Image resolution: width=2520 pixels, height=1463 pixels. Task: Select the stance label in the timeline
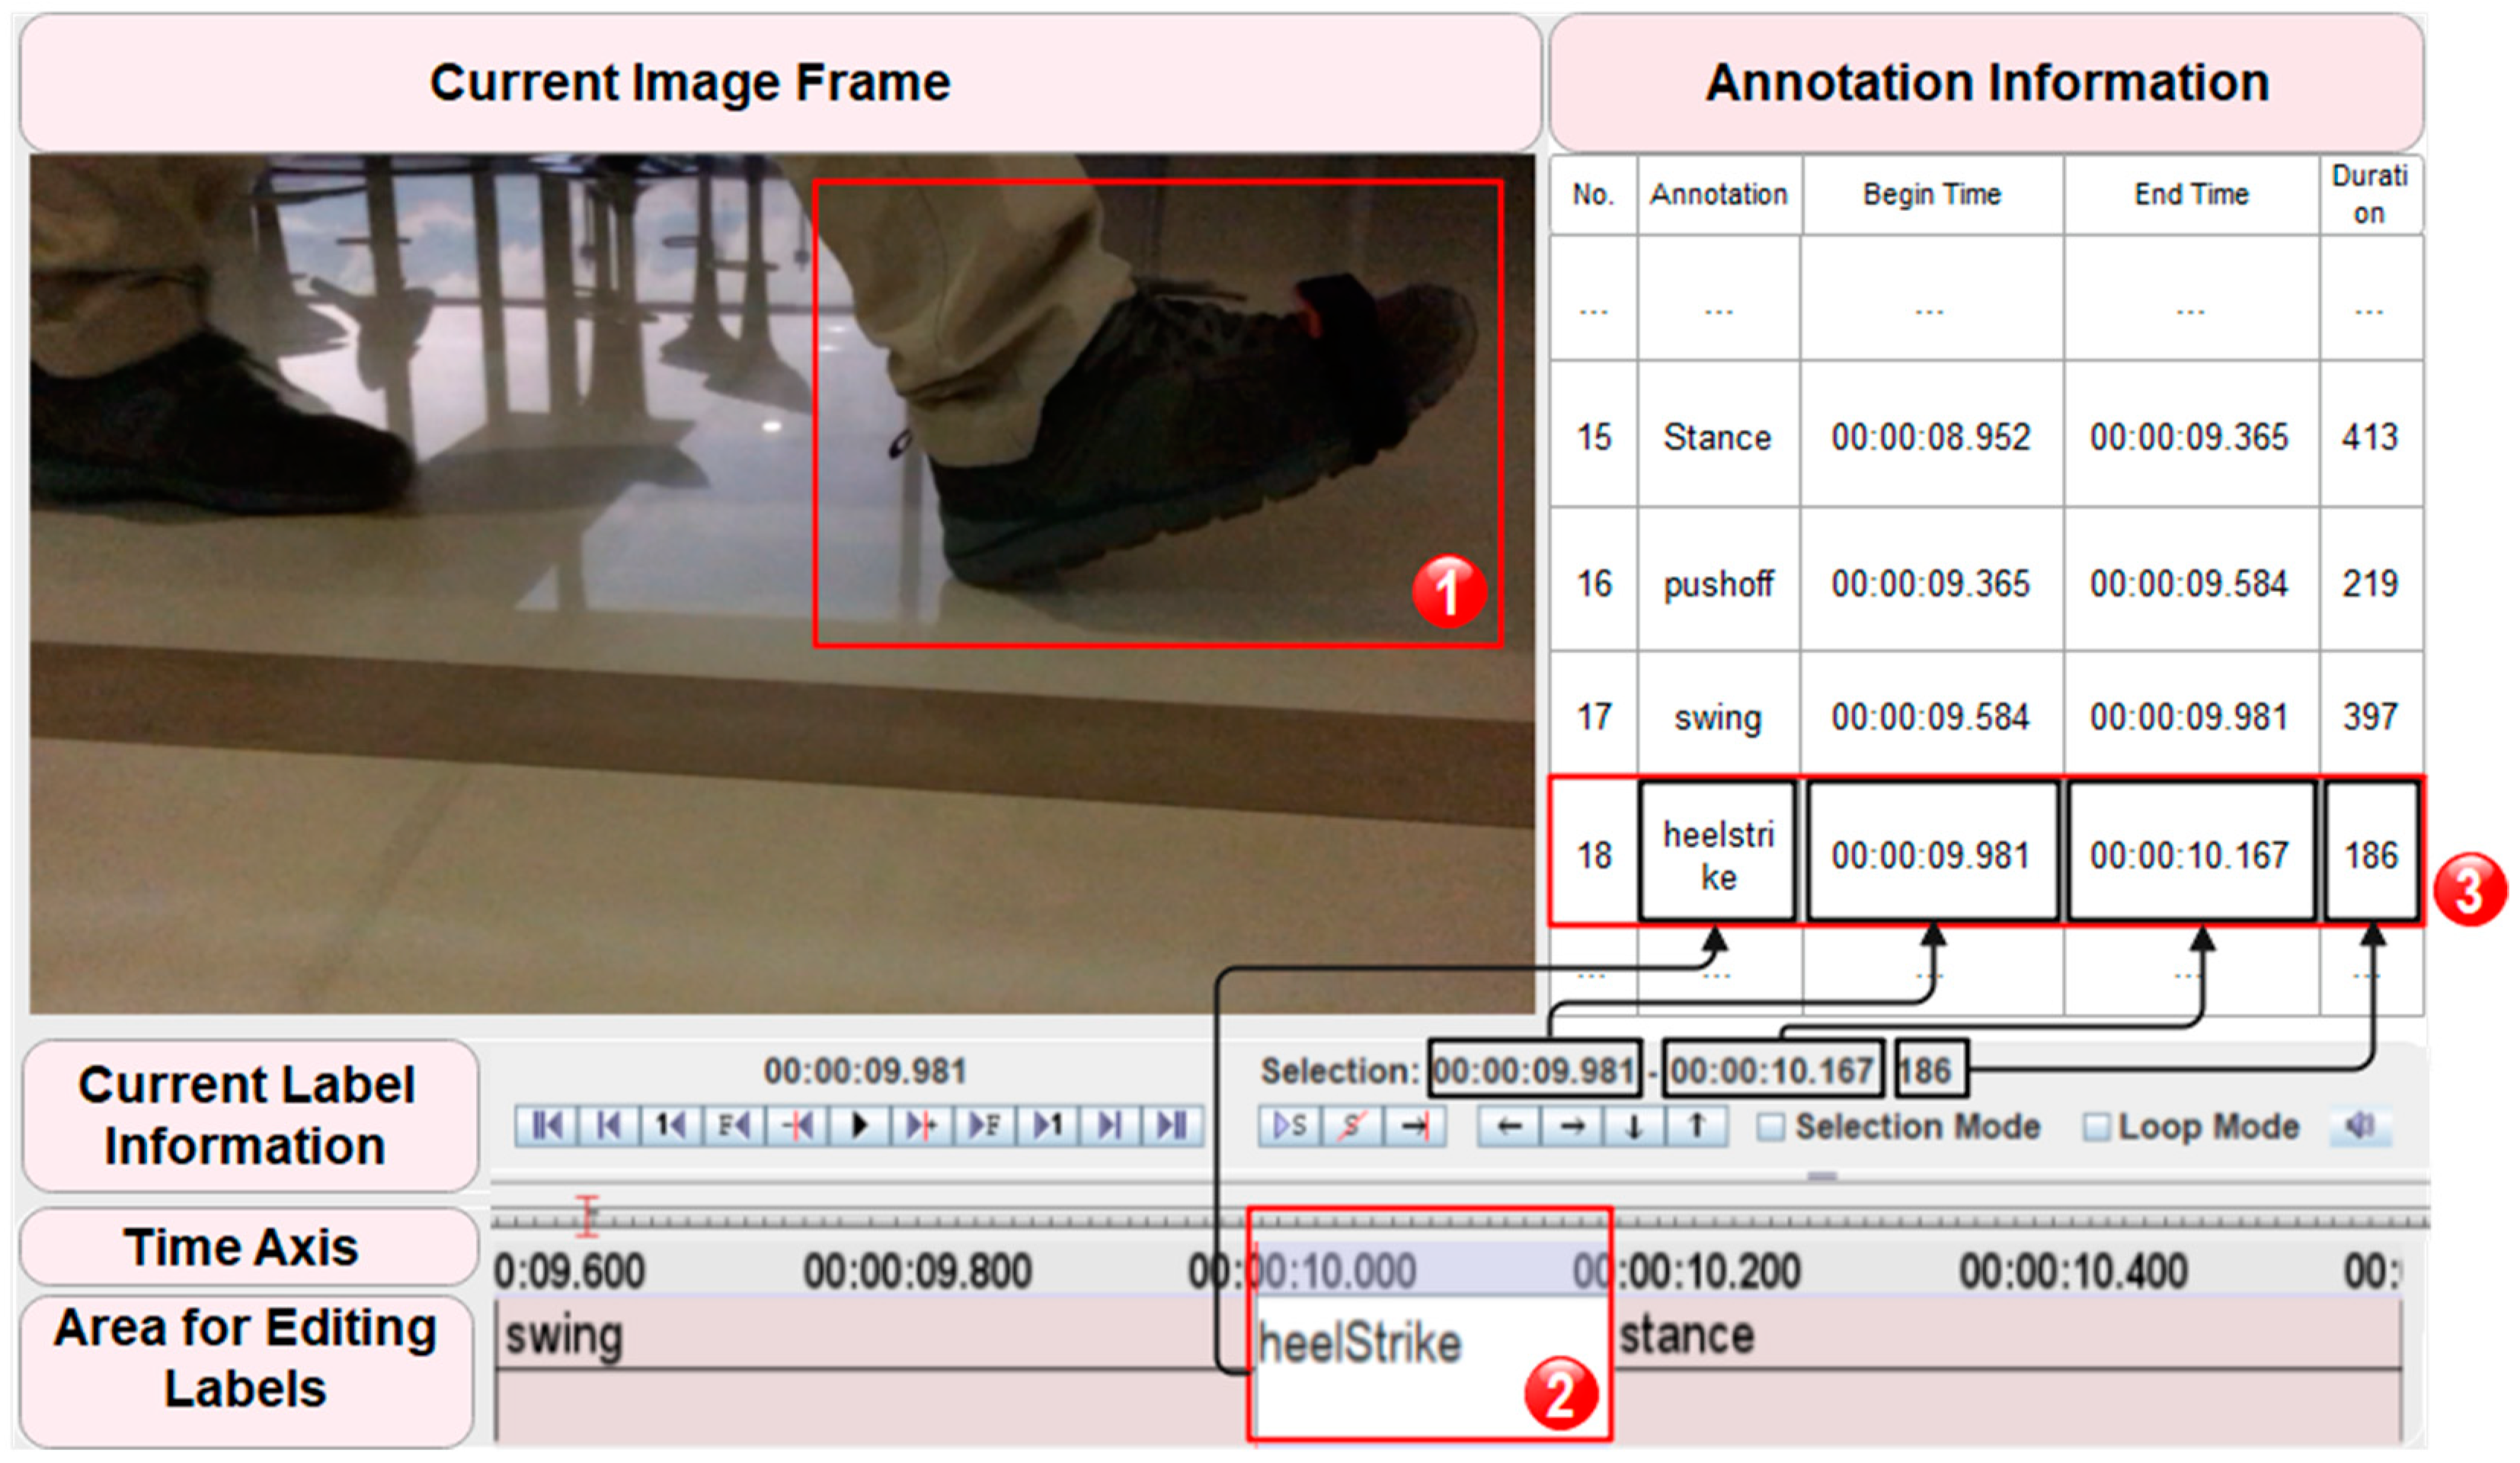(1687, 1336)
